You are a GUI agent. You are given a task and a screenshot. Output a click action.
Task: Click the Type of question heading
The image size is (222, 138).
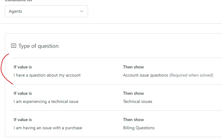39,46
